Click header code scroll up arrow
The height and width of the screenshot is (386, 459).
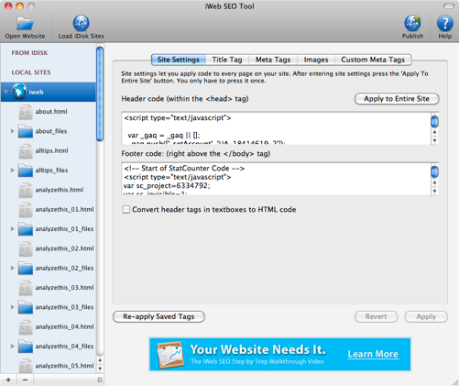[x=434, y=132]
